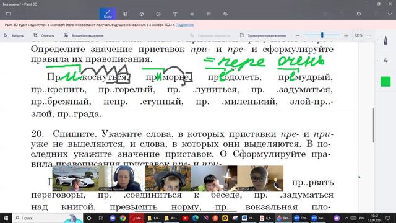Screen dimensions: 396x223
Task: Select the first participant's car video thumbnail
Action: pos(75,178)
